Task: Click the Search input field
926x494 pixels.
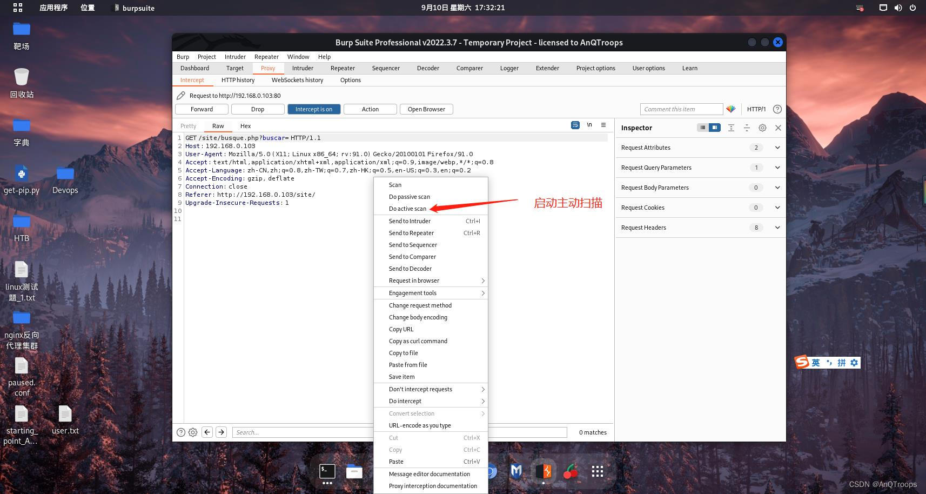Action: (x=400, y=432)
